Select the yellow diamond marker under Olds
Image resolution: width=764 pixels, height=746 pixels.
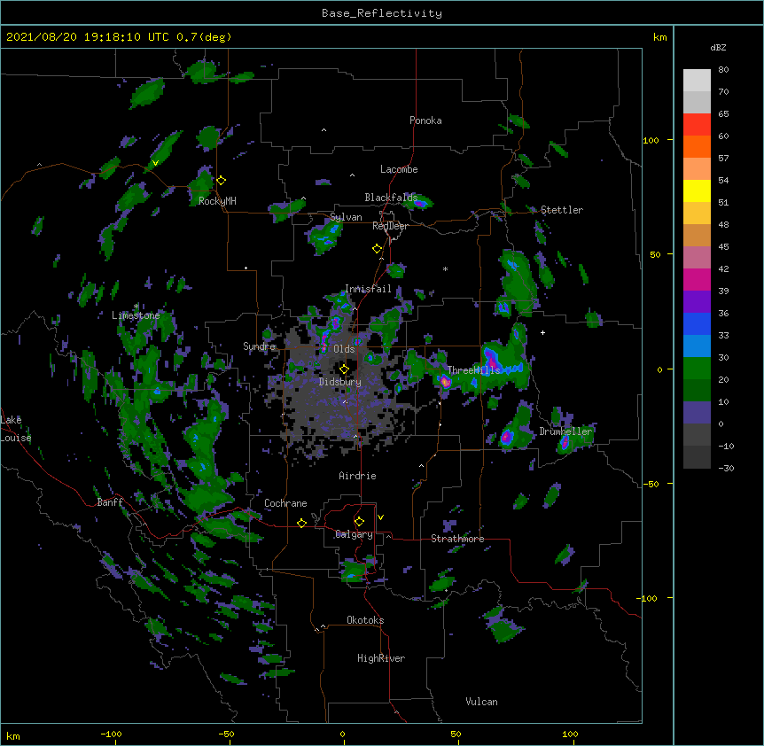click(x=344, y=369)
